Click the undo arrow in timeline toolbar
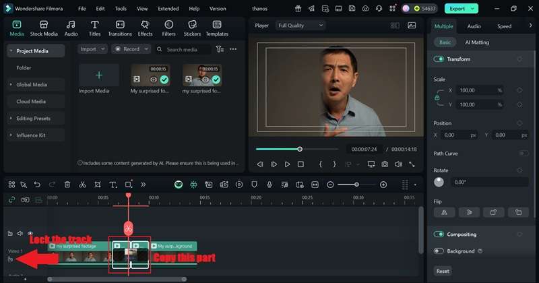Viewport: 539px width, 283px height. tap(37, 185)
